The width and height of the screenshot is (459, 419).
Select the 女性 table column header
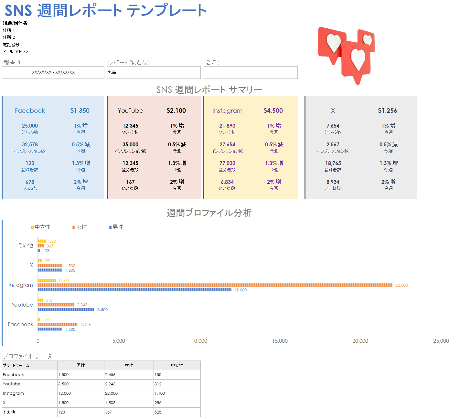click(x=129, y=365)
